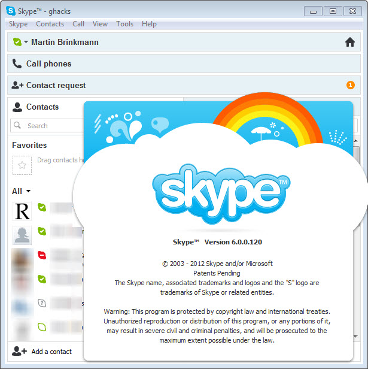Viewport: 368px width, 369px height.
Task: Click the scroll up arrow of contact list
Action: point(355,141)
